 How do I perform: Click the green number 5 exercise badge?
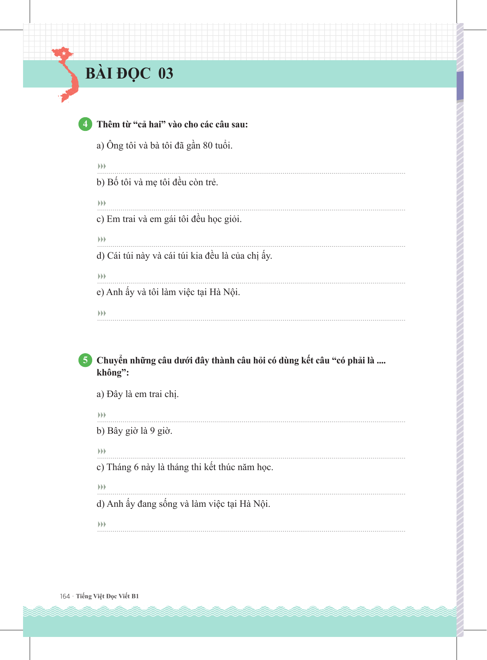(85, 360)
